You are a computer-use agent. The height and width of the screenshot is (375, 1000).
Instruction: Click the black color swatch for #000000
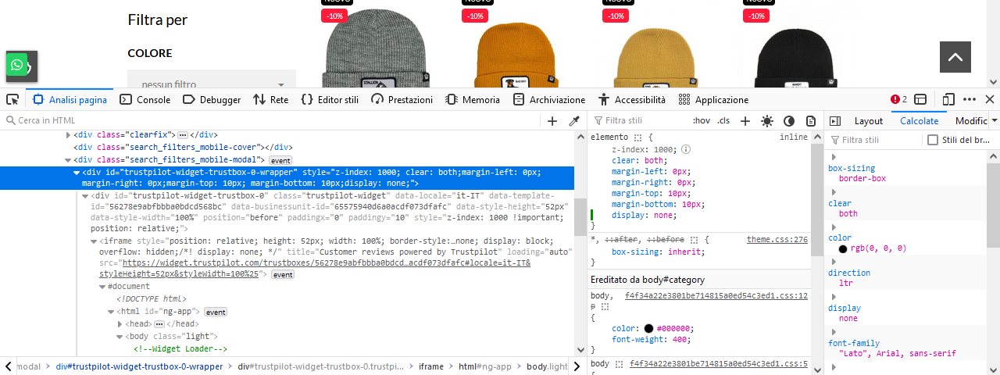coord(648,329)
